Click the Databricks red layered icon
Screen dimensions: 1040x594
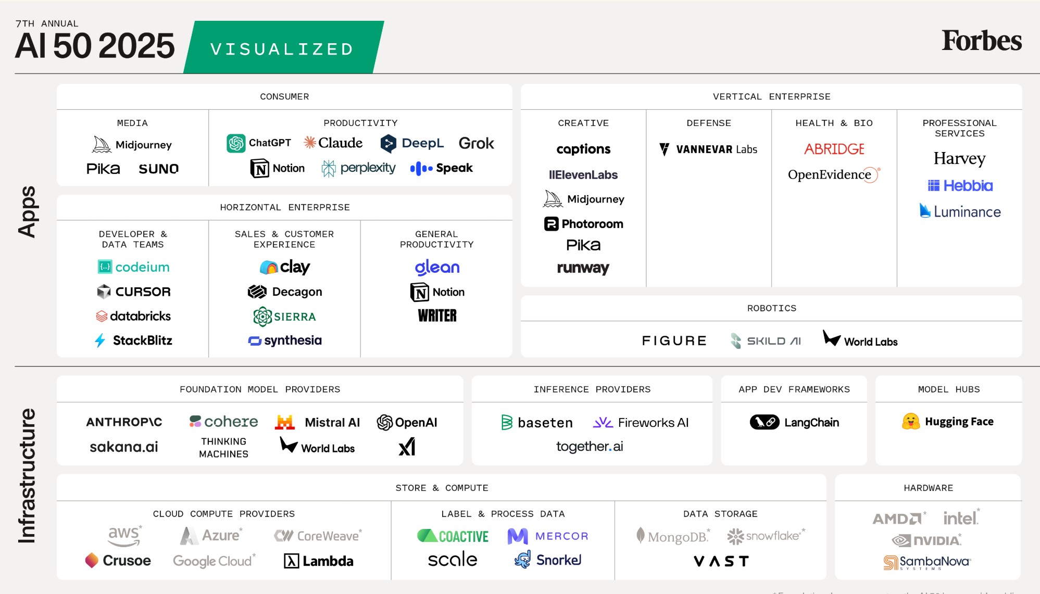tap(102, 316)
